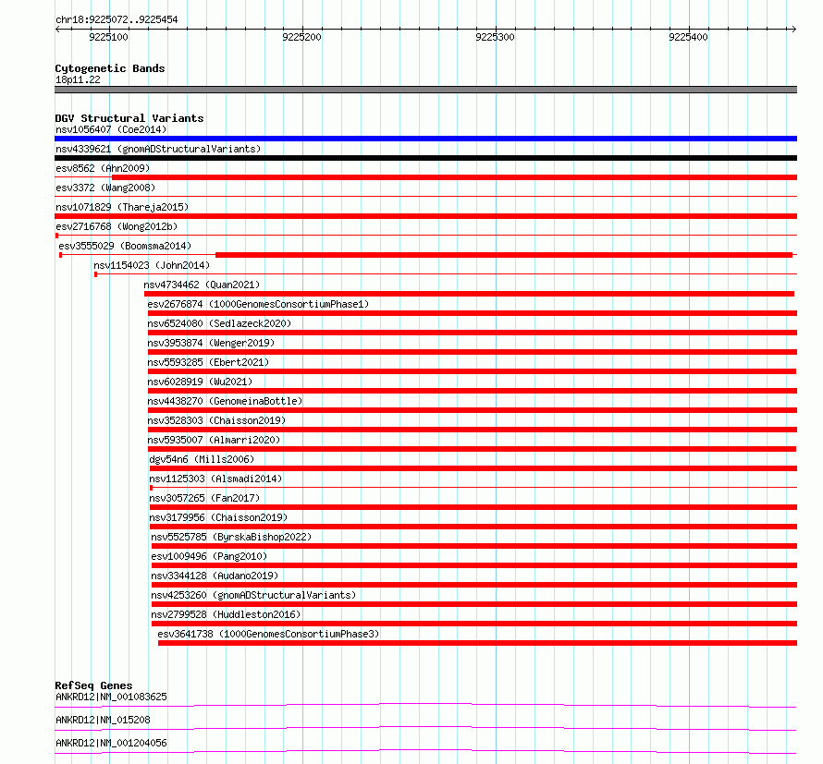Open variant nsv2799528 (Huddleston2016)
The image size is (823, 764).
pyautogui.click(x=226, y=614)
